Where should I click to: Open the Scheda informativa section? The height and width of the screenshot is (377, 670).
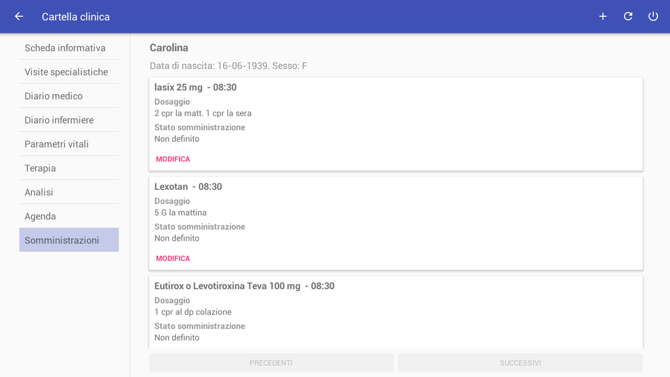pos(69,48)
